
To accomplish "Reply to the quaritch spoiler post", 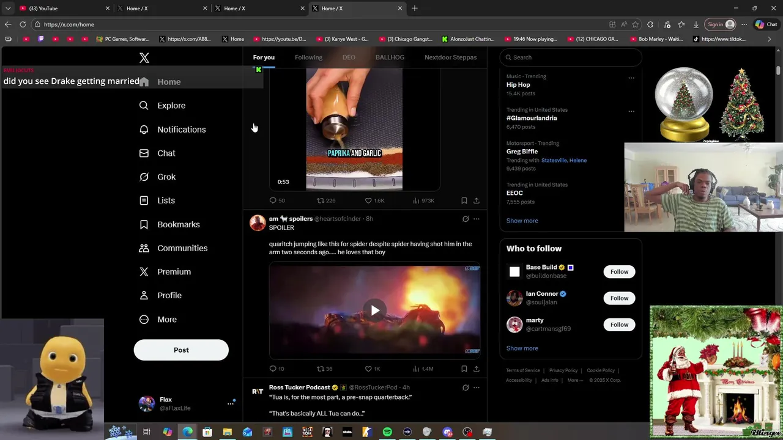I will pos(276,369).
